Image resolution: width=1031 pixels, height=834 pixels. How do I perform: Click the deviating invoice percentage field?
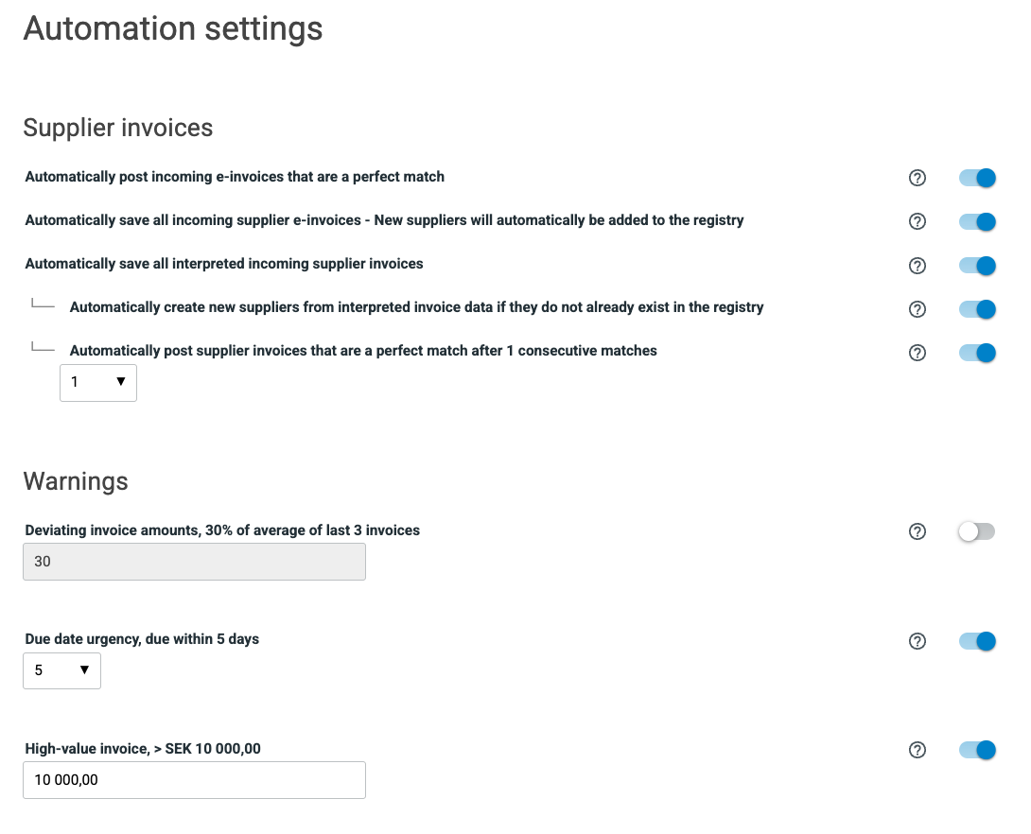tap(194, 562)
